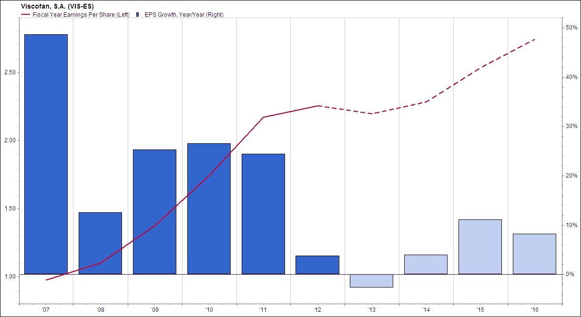This screenshot has width=581, height=317.
Task: Select the '11 EPS growth bar
Action: pos(263,214)
